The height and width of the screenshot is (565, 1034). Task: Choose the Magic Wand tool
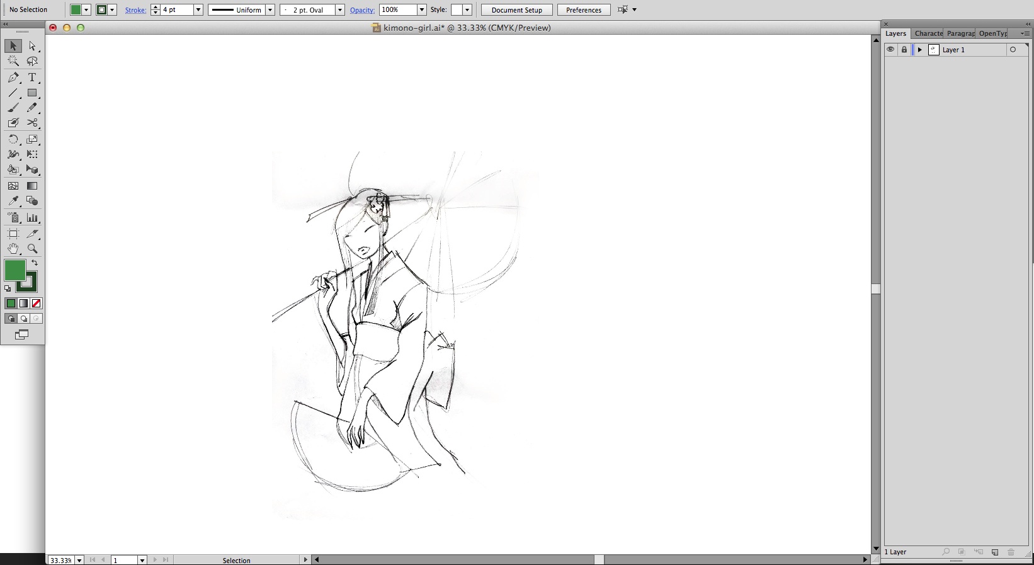pos(13,61)
